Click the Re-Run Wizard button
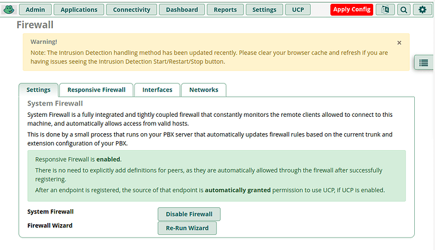The height and width of the screenshot is (250, 435). (187, 228)
